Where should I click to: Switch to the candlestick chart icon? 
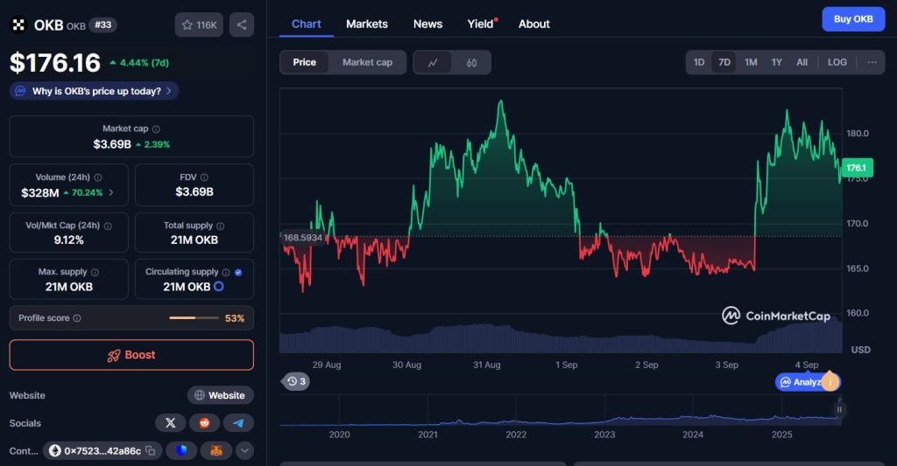471,62
